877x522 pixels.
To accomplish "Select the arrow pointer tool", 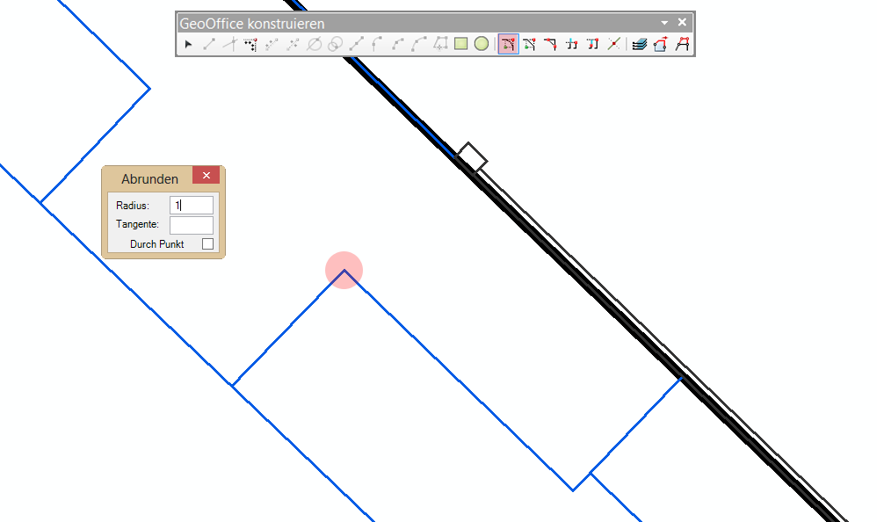I will [188, 44].
